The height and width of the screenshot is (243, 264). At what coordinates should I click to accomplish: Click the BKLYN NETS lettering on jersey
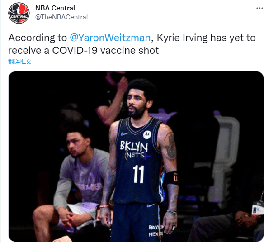(134, 150)
